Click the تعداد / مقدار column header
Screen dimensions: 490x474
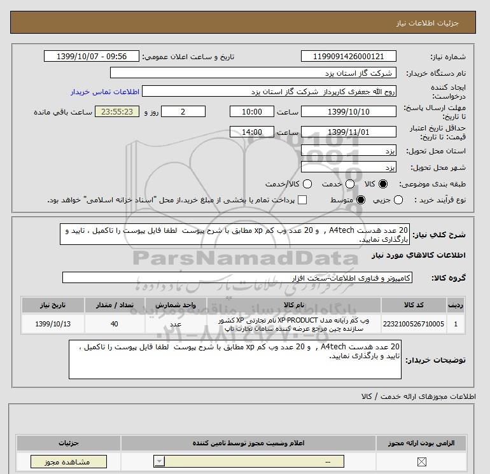coord(115,305)
